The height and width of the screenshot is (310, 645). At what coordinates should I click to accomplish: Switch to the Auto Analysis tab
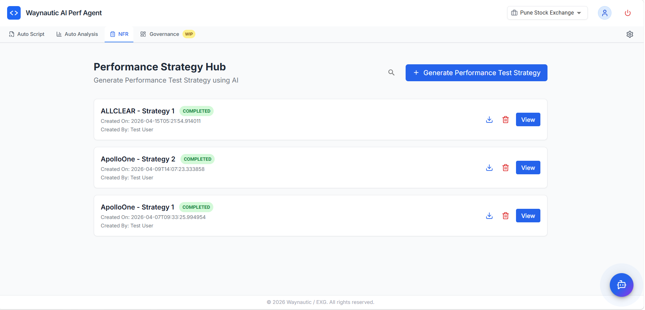pos(77,34)
